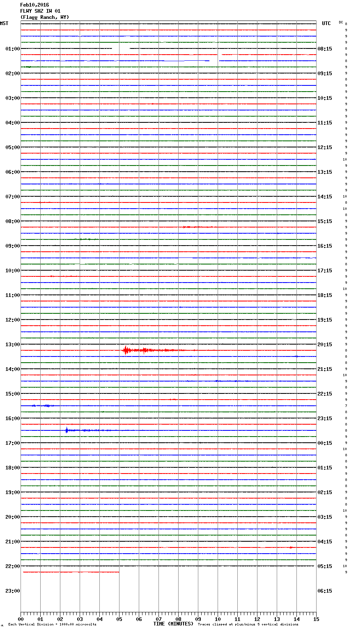Click the 14:15 UTC time label
Viewport: 349px width, 630px height.
tap(325, 197)
